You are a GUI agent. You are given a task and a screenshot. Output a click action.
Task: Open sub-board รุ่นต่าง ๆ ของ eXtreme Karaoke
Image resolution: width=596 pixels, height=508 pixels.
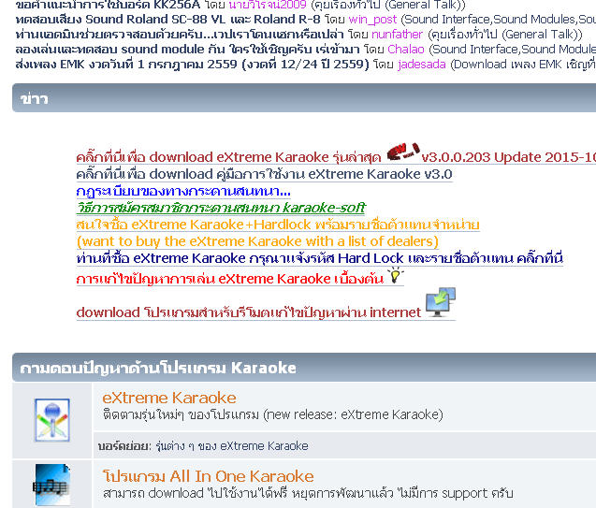(232, 445)
